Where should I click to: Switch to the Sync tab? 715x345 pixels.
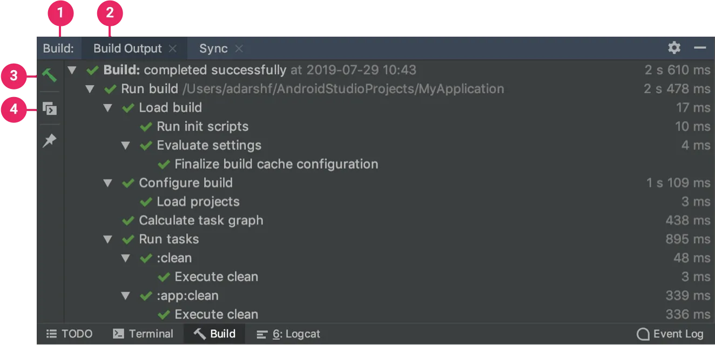point(213,49)
